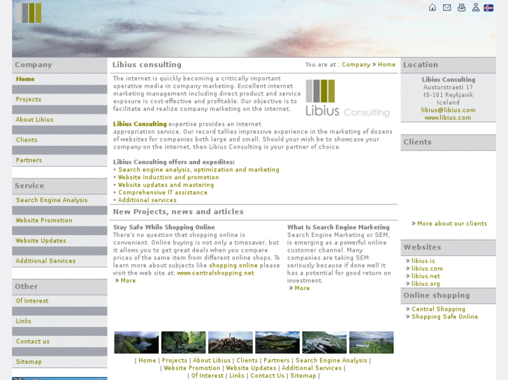Viewport: 508px width, 380px height.
Task: Click Website Promotion in footer
Action: pyautogui.click(x=191, y=368)
